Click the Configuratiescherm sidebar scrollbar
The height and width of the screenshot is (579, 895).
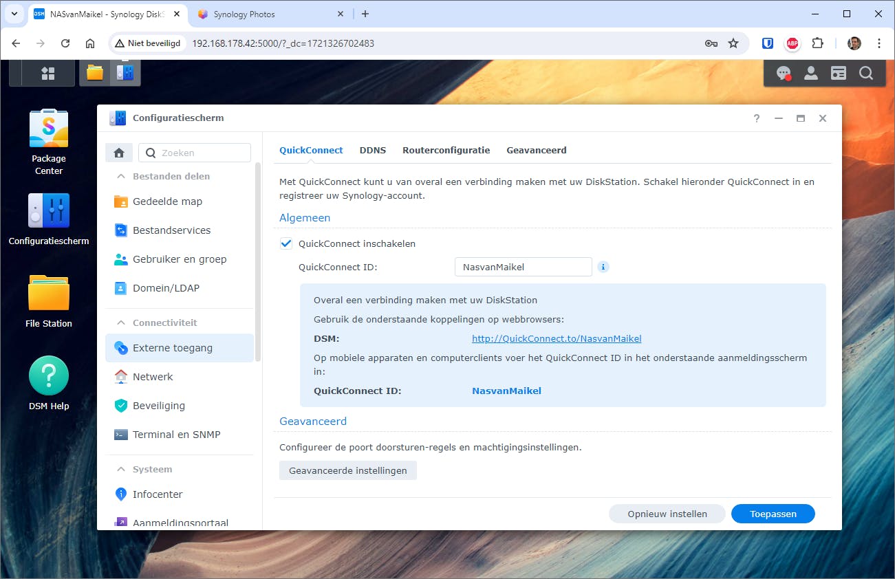pyautogui.click(x=258, y=261)
